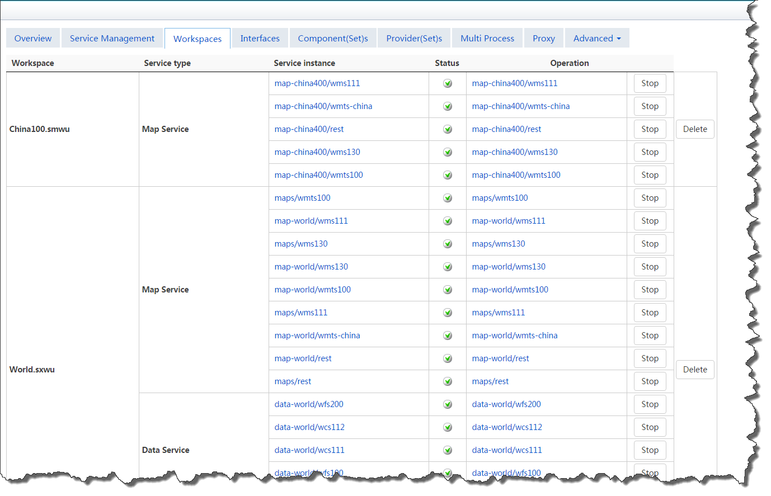The image size is (771, 496).
Task: Click maps/wms130 link in Operation column
Action: [x=499, y=244]
